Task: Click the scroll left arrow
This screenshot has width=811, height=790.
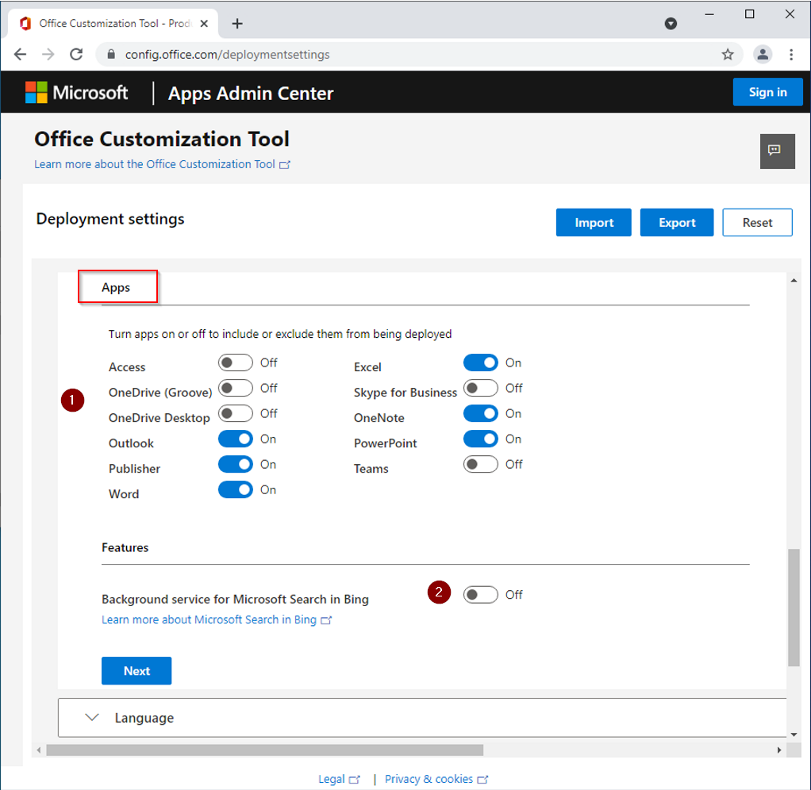Action: coord(39,750)
